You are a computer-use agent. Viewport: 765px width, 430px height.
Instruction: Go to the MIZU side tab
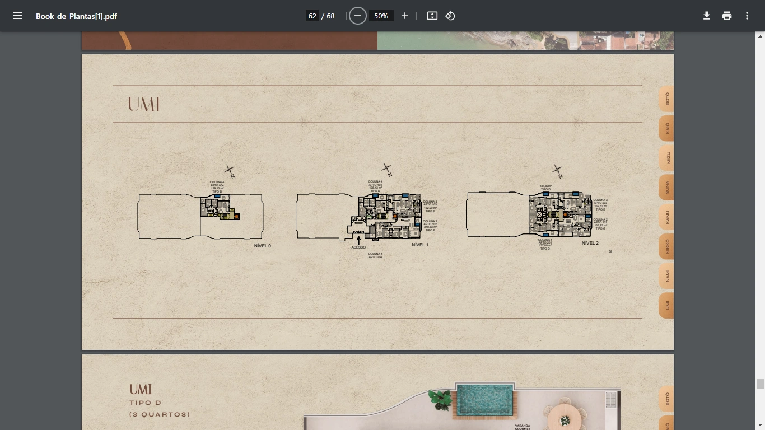pyautogui.click(x=666, y=158)
